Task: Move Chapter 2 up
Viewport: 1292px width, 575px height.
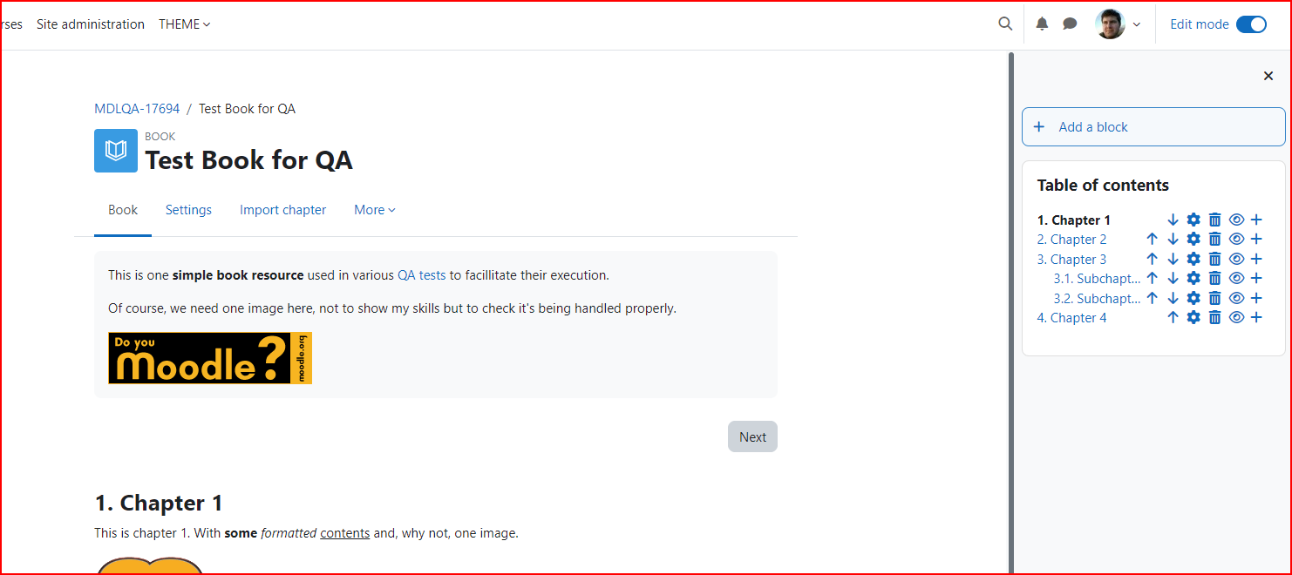Action: [1152, 240]
